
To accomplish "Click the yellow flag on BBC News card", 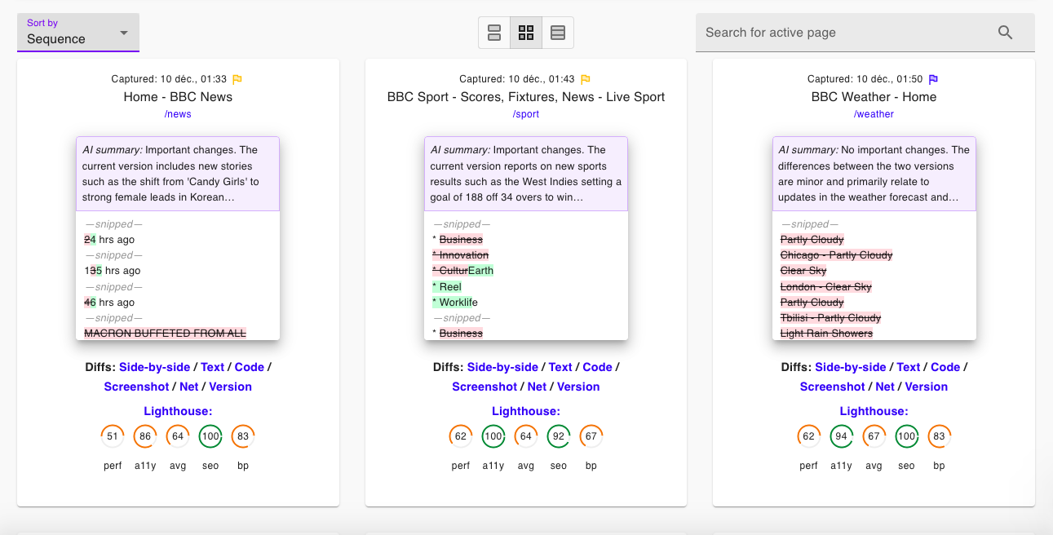I will (237, 80).
